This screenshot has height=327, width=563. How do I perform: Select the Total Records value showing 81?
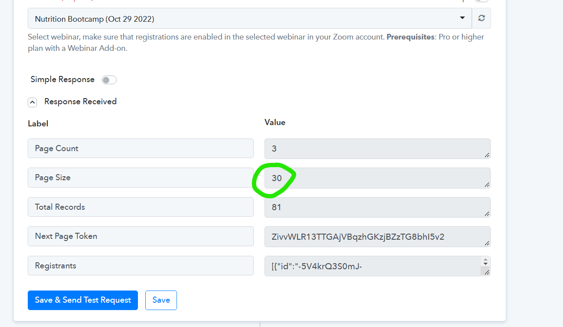click(377, 207)
